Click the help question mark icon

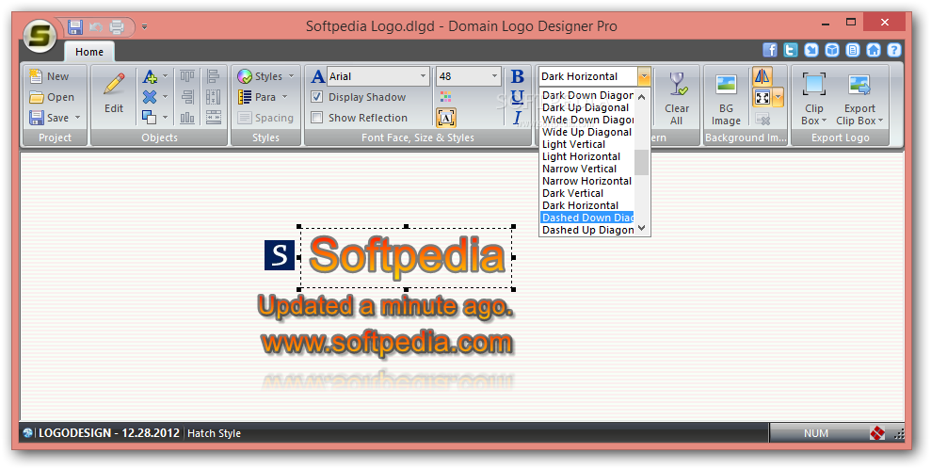(x=893, y=50)
